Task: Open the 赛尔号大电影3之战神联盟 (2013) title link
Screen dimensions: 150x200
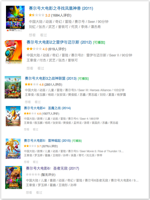Action: (x=51, y=78)
